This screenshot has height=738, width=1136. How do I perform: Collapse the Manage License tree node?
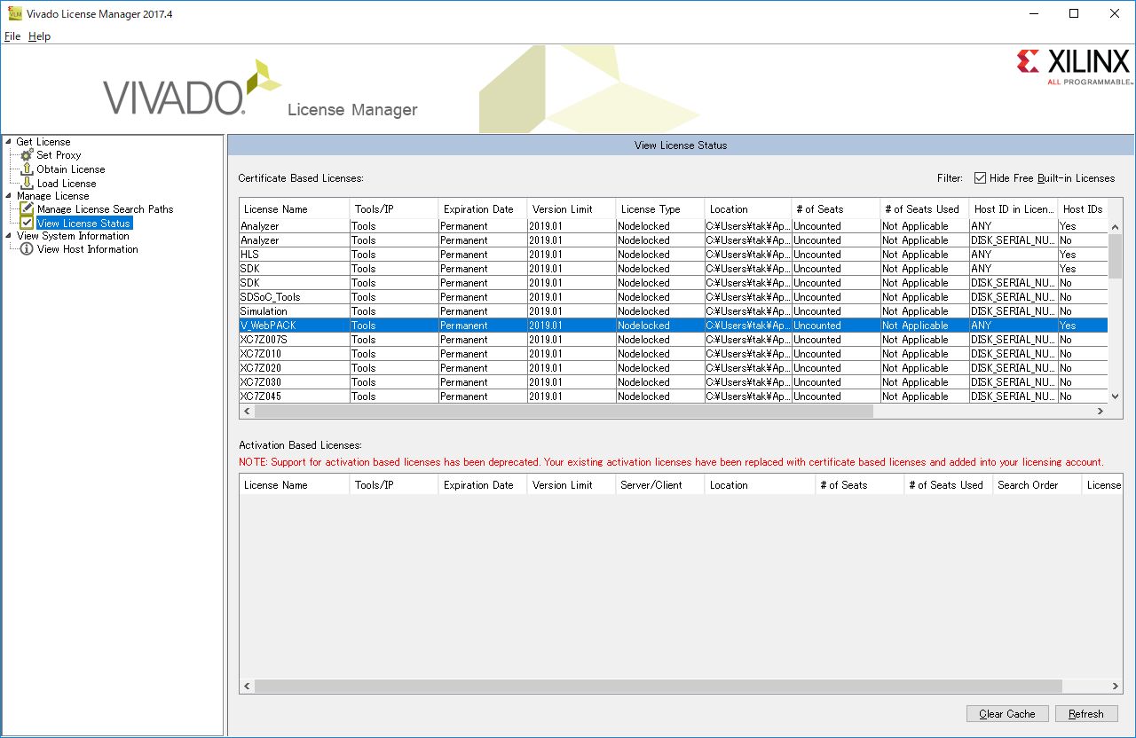click(9, 196)
